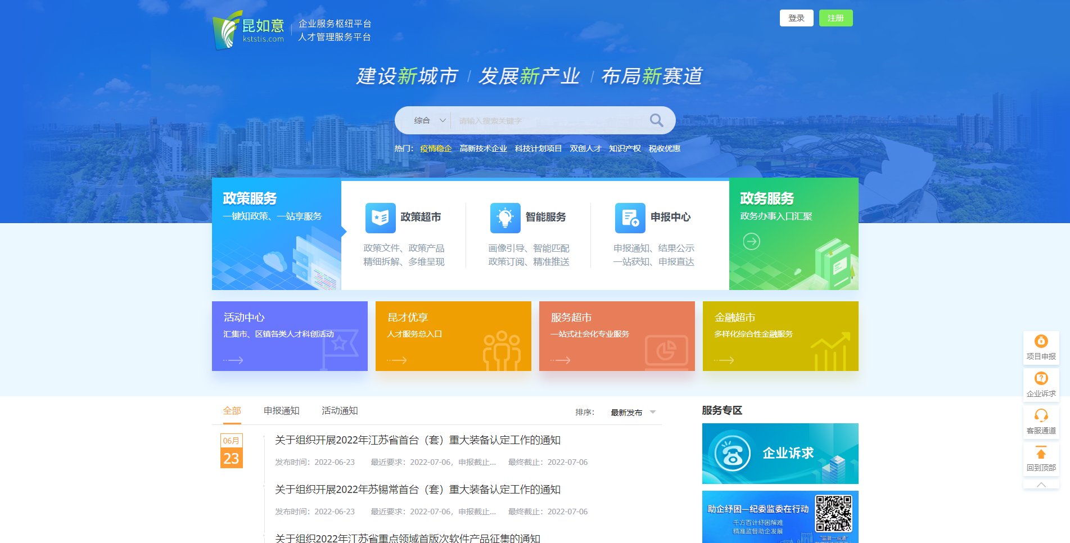Click the green 注册 button
Screen dimensions: 1070x543
click(836, 18)
